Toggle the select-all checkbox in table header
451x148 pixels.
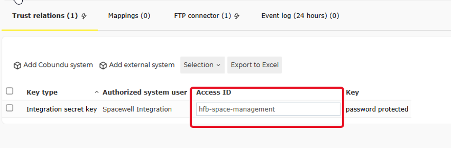click(x=9, y=91)
